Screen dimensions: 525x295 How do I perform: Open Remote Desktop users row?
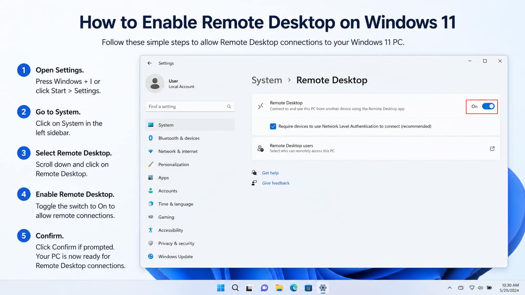[x=376, y=148]
